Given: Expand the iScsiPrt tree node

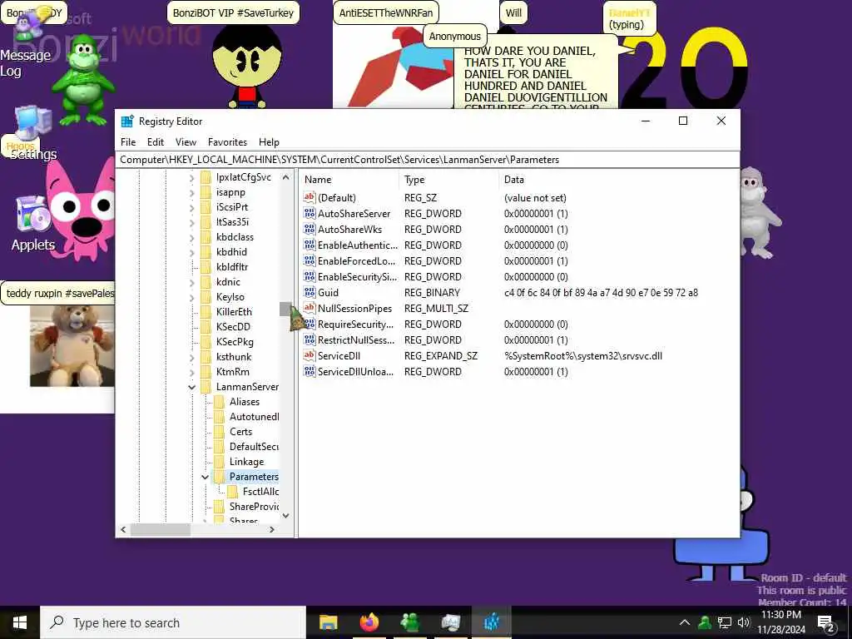Looking at the screenshot, I should click(192, 207).
